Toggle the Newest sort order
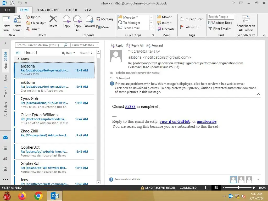Viewport: 268px width, 201px height. tap(86, 53)
